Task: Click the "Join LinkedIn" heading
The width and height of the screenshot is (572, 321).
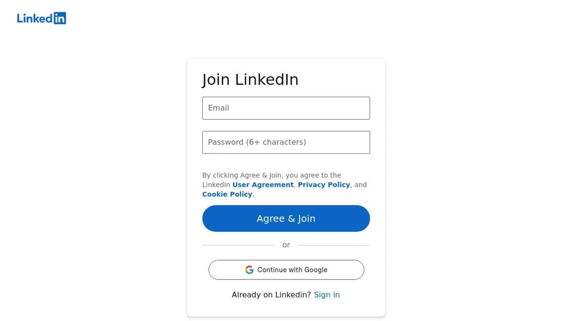Action: click(250, 80)
